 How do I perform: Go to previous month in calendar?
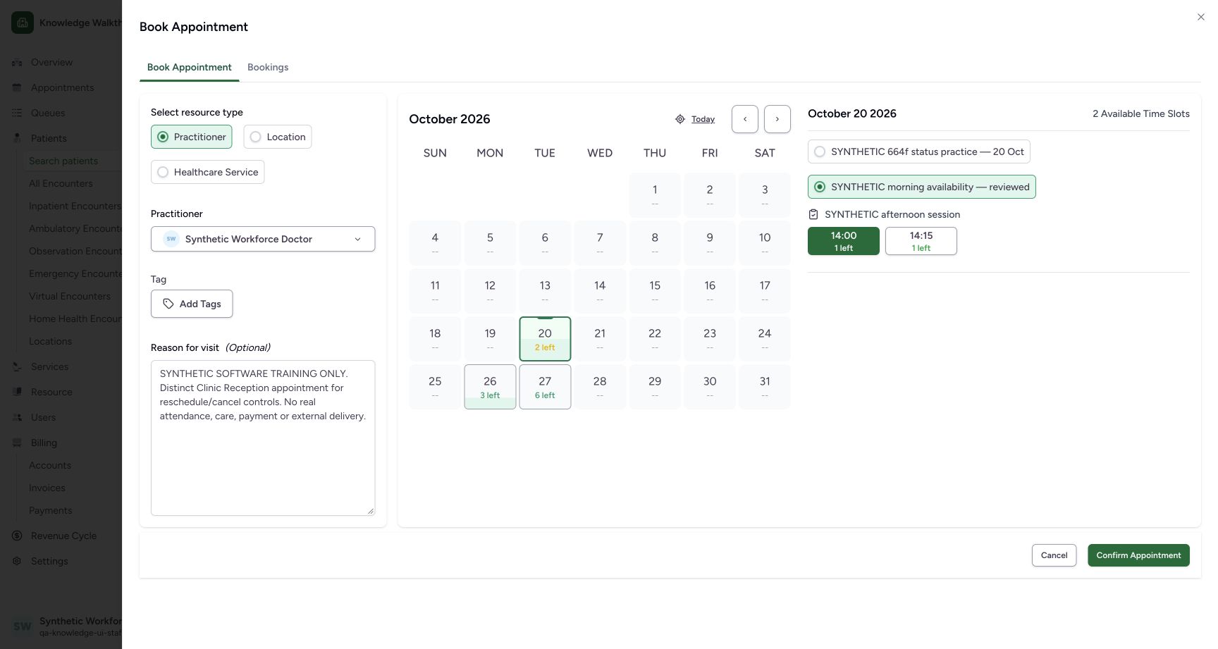[x=745, y=119]
